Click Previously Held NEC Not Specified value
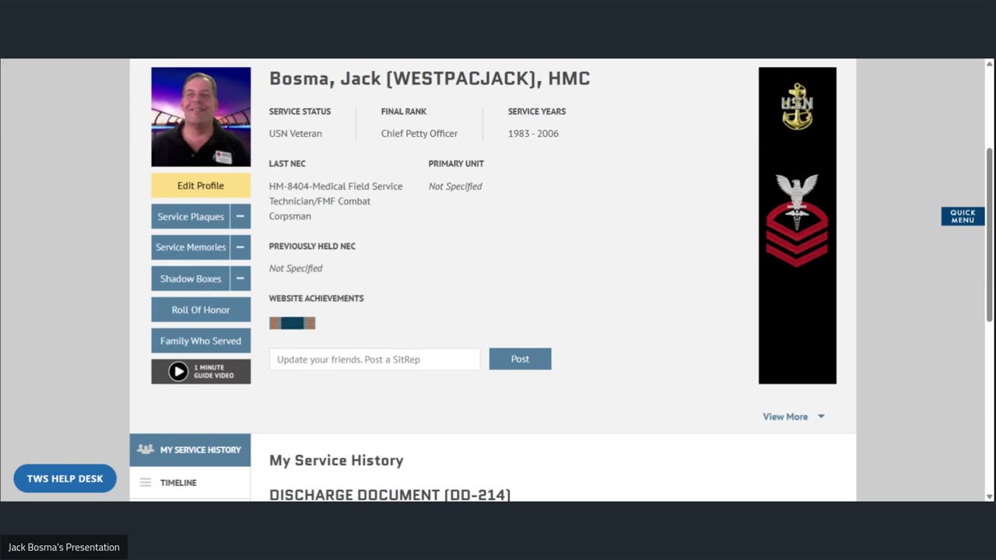Viewport: 996px width, 560px height. (x=296, y=268)
